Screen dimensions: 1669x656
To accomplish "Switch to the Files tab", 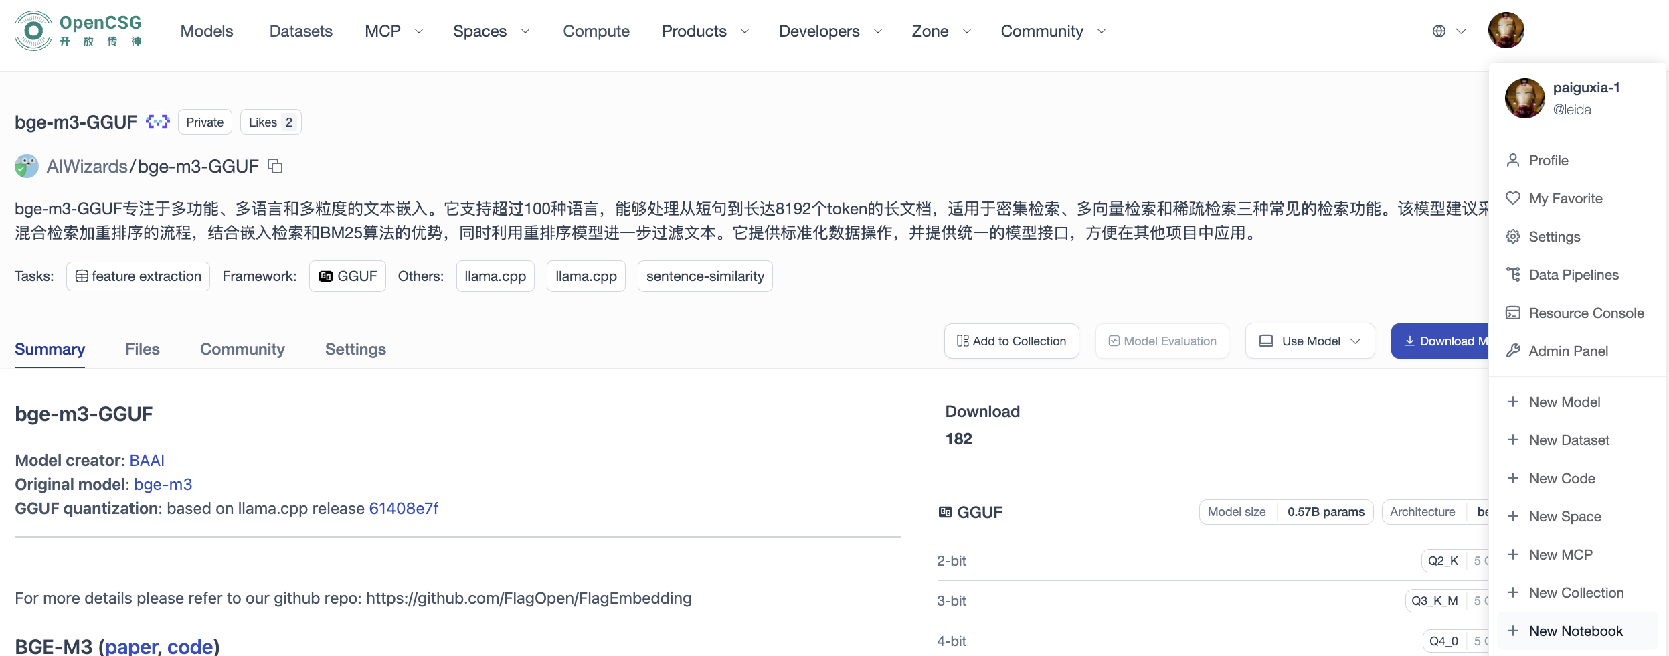I will coord(143,349).
